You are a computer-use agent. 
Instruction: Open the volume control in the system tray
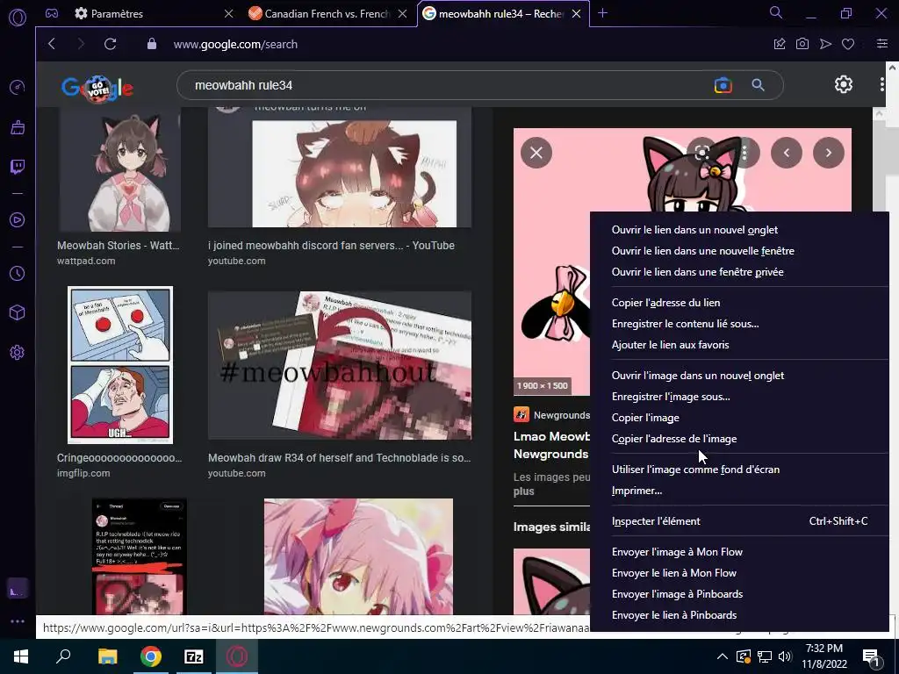[x=785, y=656]
